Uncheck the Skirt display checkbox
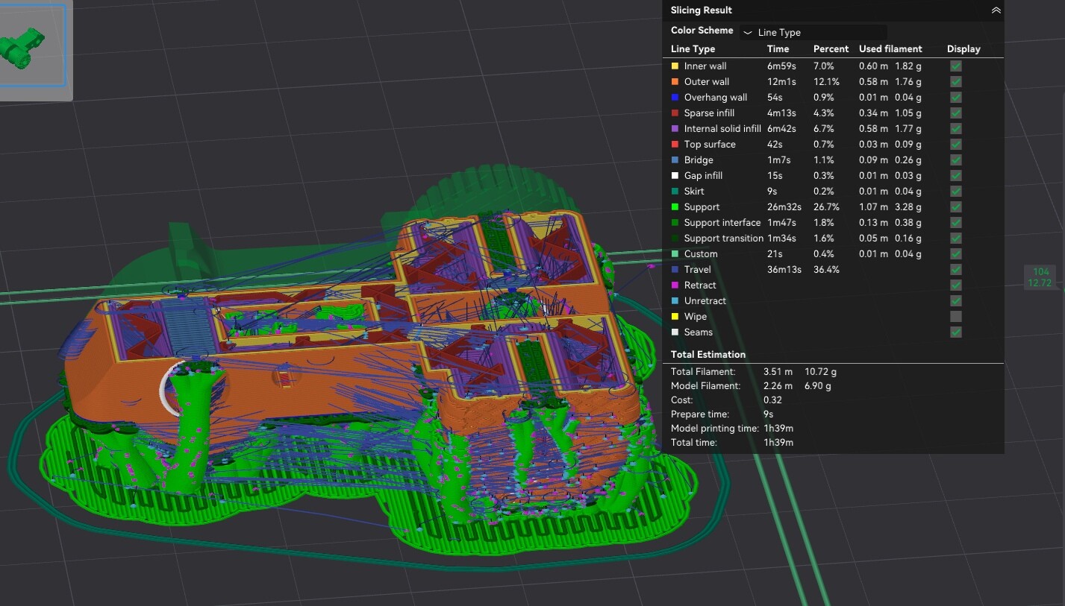Viewport: 1065px width, 606px height. (x=955, y=192)
